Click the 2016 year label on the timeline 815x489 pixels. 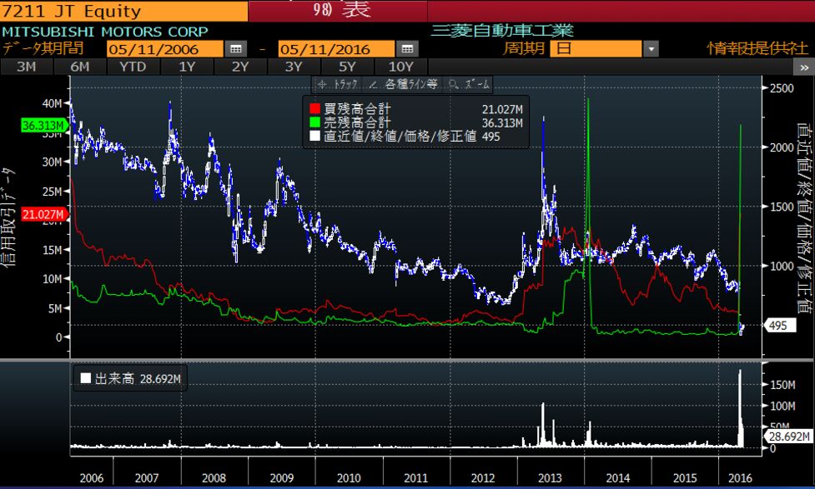(740, 478)
